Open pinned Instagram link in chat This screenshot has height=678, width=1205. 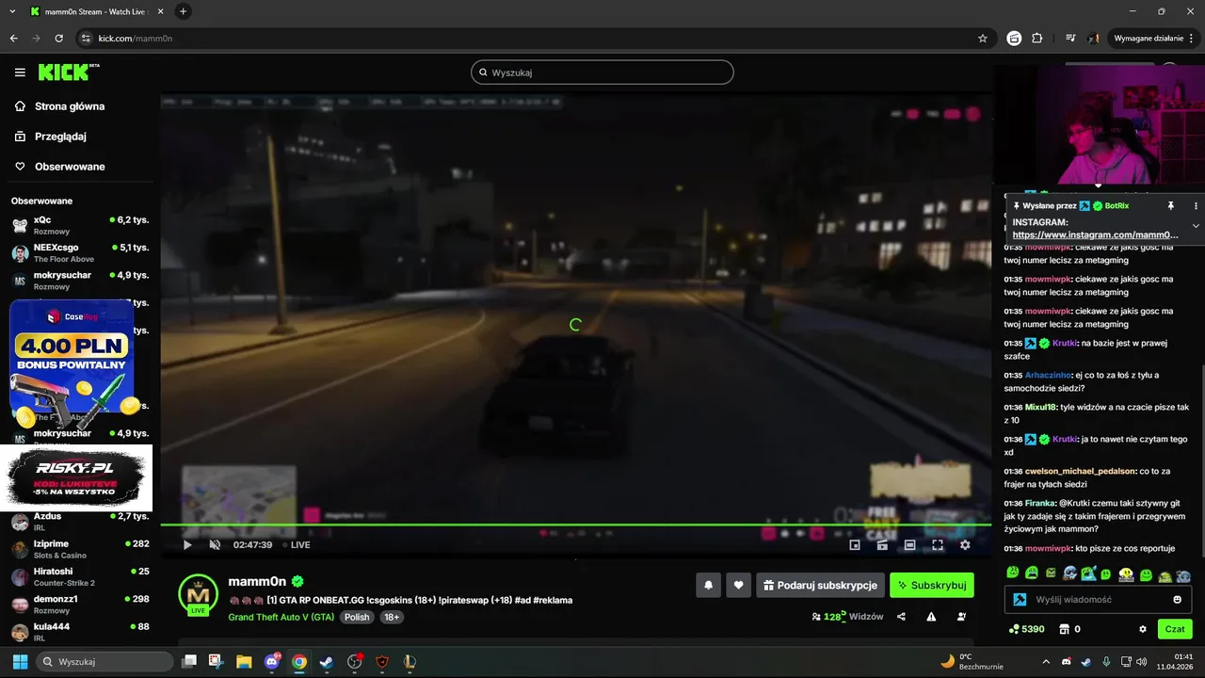(1095, 234)
